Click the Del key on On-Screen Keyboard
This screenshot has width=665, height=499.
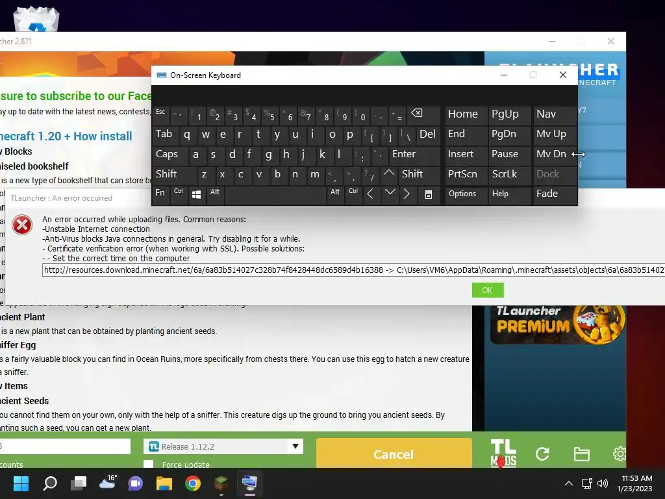[x=427, y=134]
